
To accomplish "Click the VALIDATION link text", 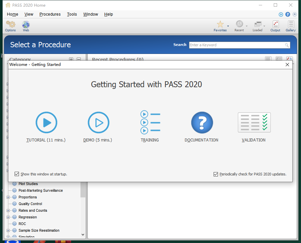I will [x=253, y=140].
